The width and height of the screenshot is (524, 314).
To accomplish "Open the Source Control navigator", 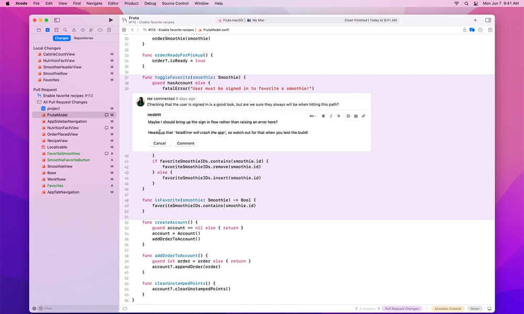I will tap(47, 30).
